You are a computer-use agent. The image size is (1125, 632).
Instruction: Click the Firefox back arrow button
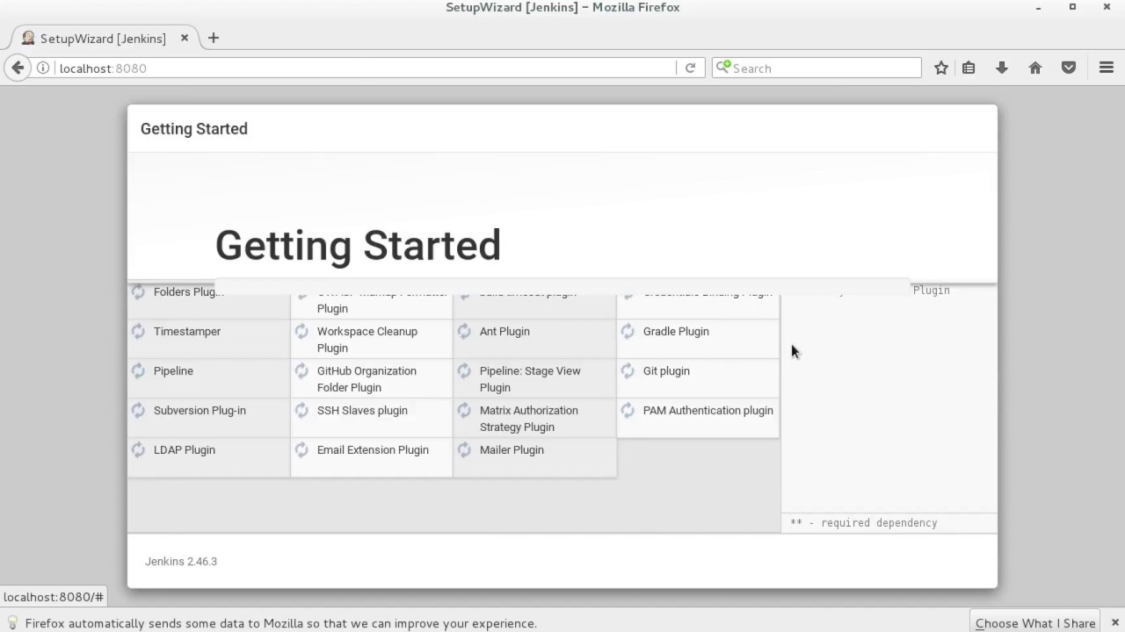click(x=18, y=68)
